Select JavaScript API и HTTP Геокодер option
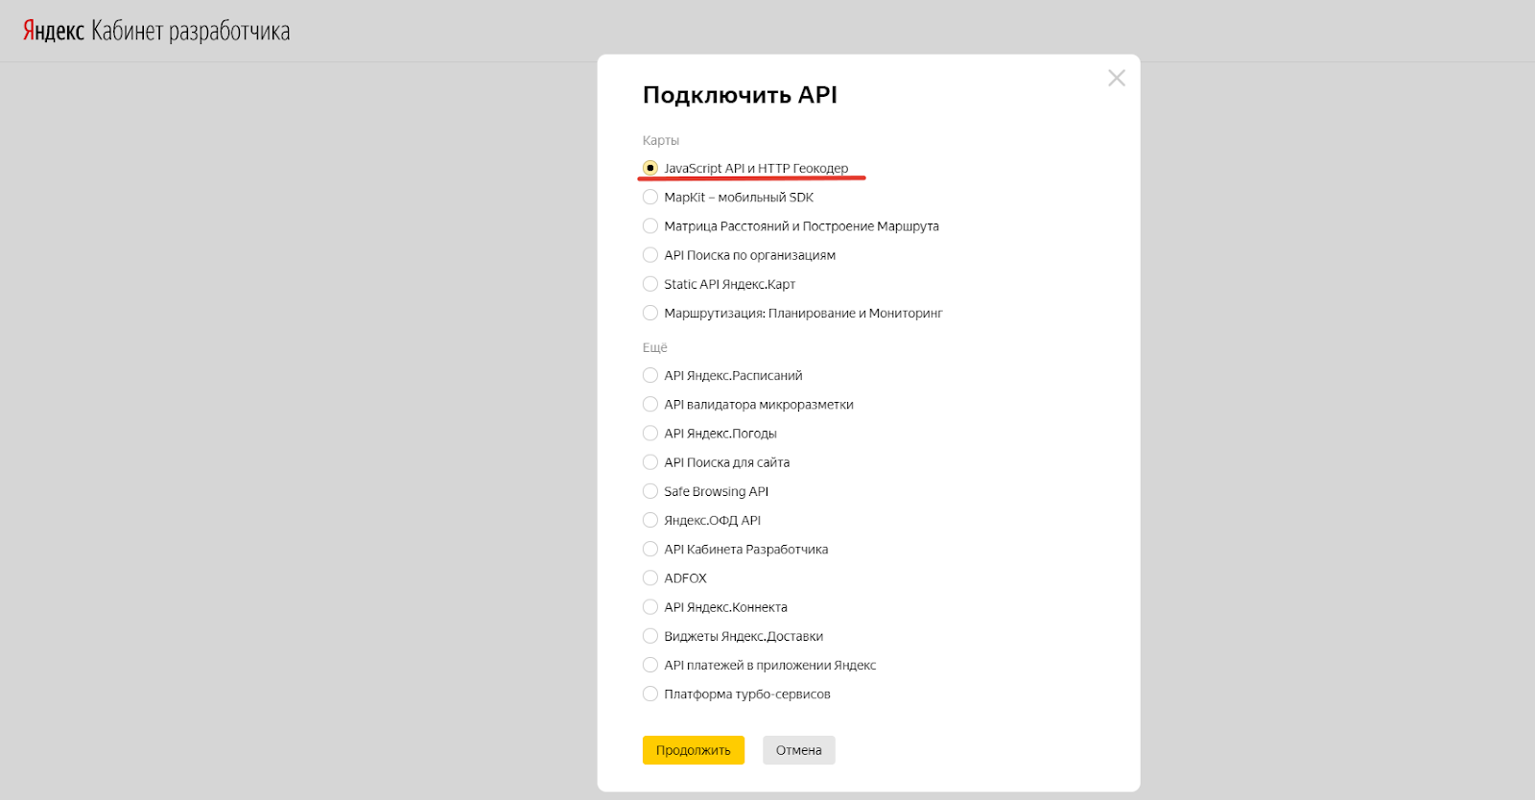Viewport: 1535px width, 800px height. coord(650,168)
